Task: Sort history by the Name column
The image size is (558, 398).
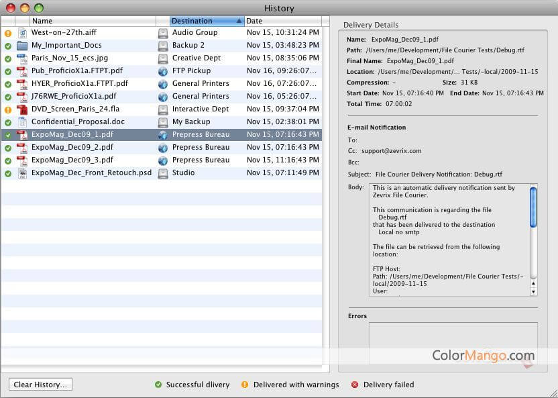Action: 87,21
